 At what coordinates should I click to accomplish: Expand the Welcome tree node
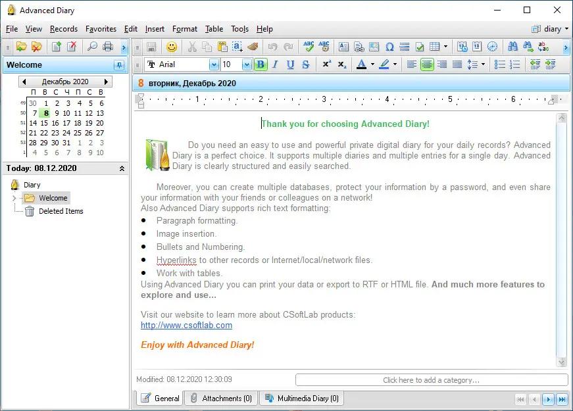[14, 198]
